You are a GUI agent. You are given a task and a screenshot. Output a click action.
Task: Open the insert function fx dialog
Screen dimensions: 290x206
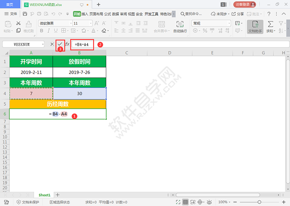pyautogui.click(x=67, y=44)
